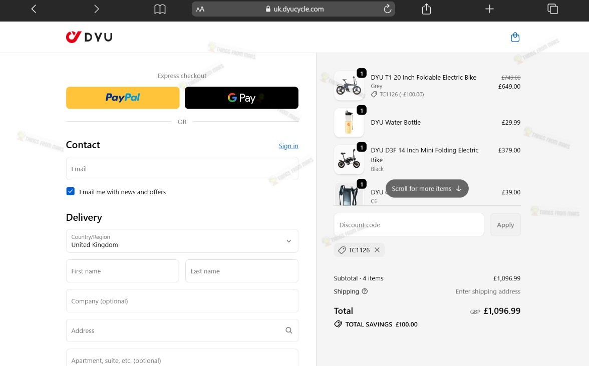Open the AA reader text options
This screenshot has width=589, height=366.
pyautogui.click(x=200, y=9)
